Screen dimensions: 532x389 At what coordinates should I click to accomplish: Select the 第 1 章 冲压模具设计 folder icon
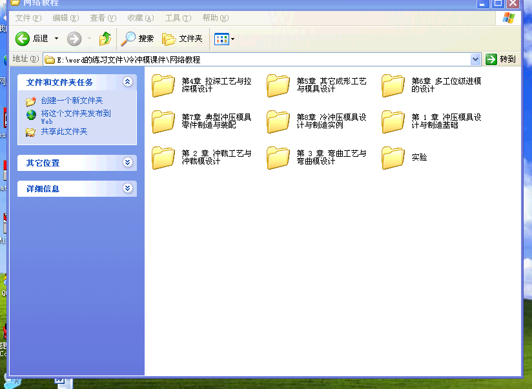coord(393,122)
